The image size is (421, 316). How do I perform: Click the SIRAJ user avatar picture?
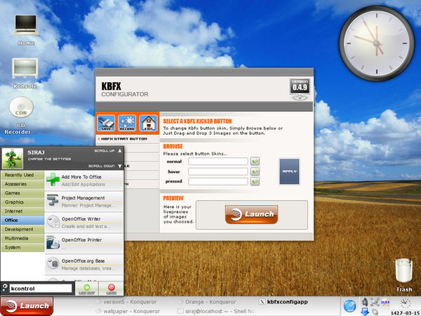tap(13, 159)
